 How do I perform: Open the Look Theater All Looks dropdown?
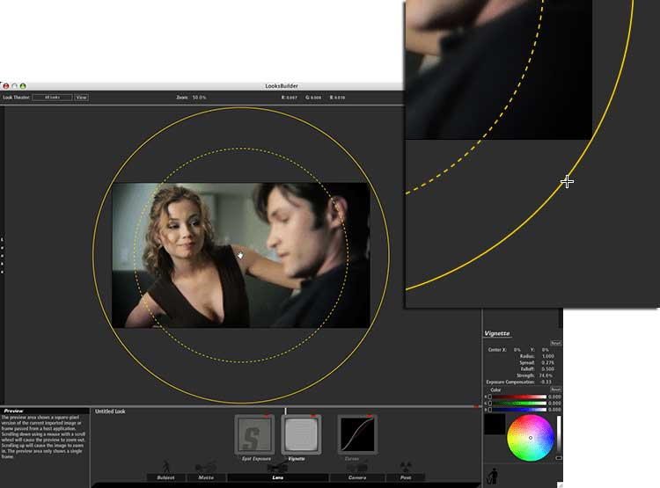point(52,98)
